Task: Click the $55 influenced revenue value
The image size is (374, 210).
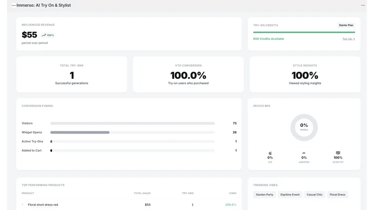Action: [x=29, y=35]
